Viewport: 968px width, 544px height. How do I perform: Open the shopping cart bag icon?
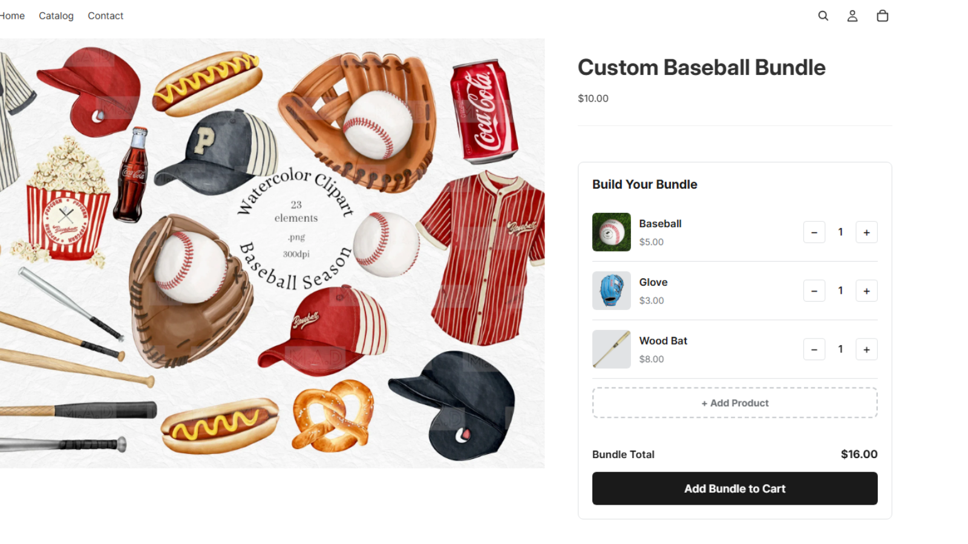click(882, 16)
